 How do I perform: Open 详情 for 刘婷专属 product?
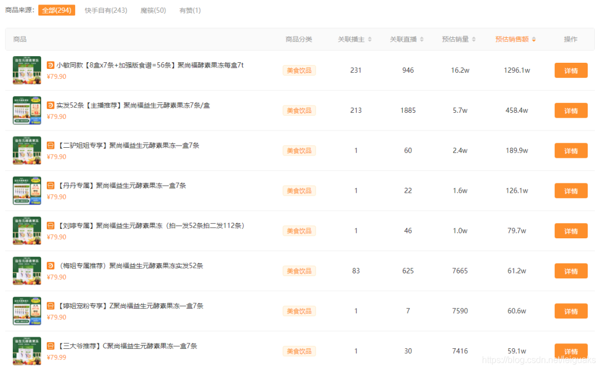coord(571,231)
